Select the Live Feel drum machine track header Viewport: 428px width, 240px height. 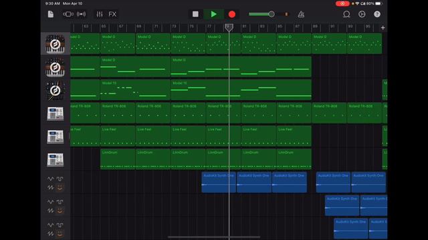coord(56,136)
